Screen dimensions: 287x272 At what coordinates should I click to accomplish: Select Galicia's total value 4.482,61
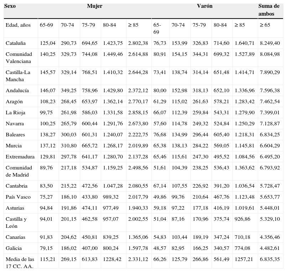[x=270, y=248]
